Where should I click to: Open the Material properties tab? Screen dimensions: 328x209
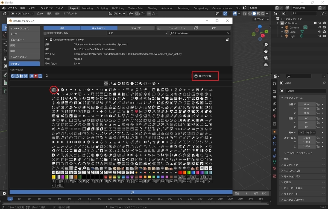point(274,169)
